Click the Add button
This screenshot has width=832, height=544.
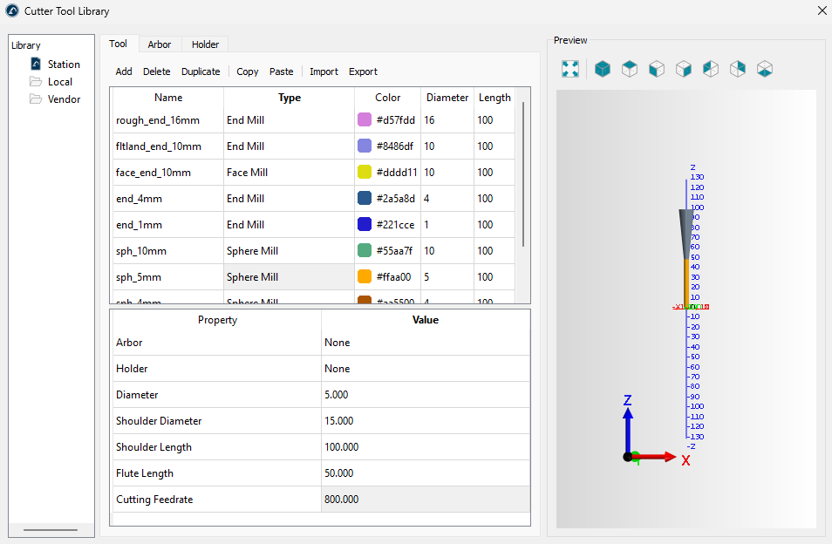124,71
